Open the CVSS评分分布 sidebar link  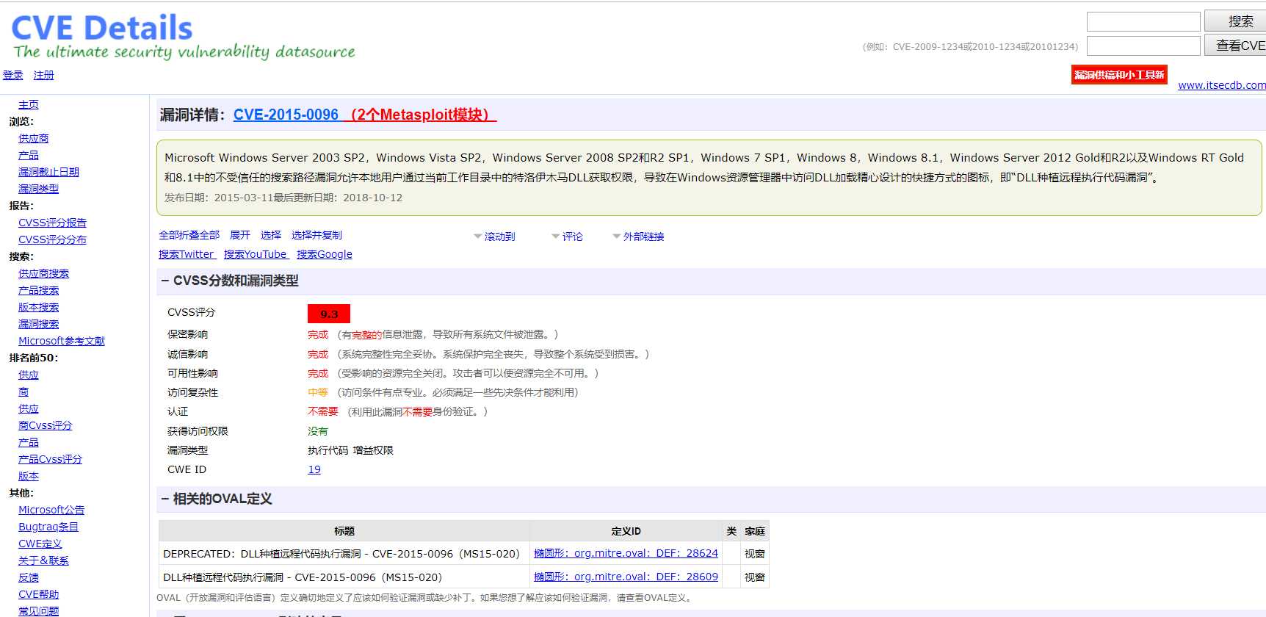click(x=52, y=239)
